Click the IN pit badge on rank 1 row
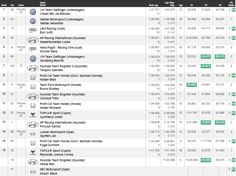Viewport: 236px width, 176px height. click(x=233, y=10)
